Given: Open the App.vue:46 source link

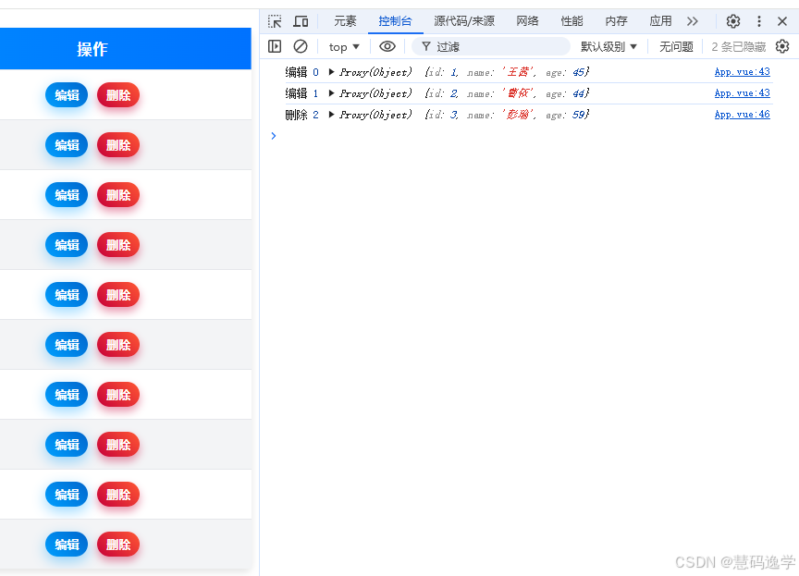Looking at the screenshot, I should (742, 115).
